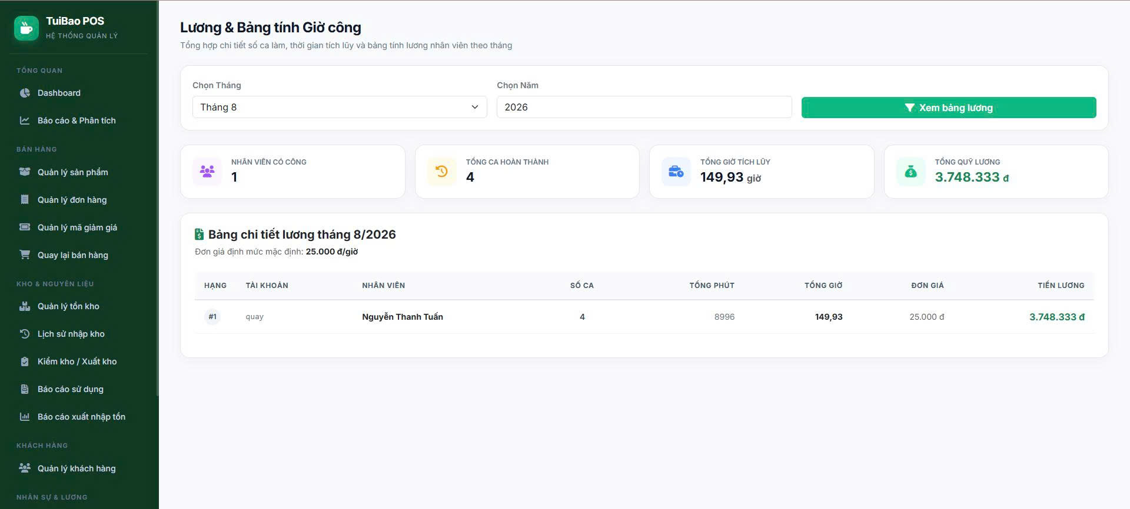Select Quản lý khách hàng in sidebar
Screen dimensions: 1130x509
pyautogui.click(x=79, y=468)
